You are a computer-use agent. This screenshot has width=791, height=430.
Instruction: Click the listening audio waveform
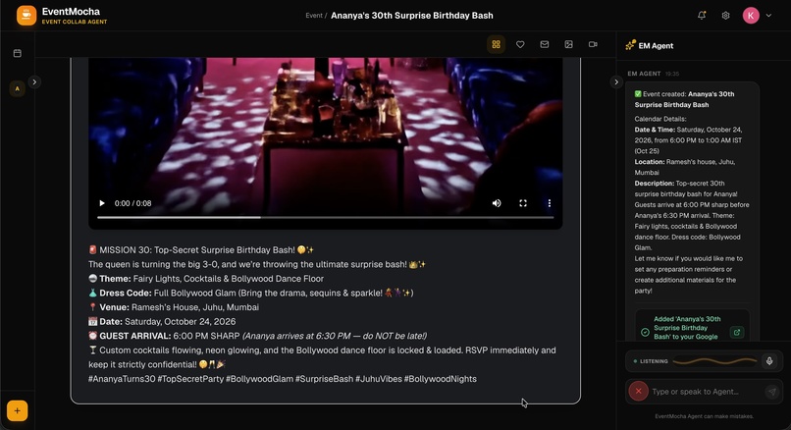[714, 361]
